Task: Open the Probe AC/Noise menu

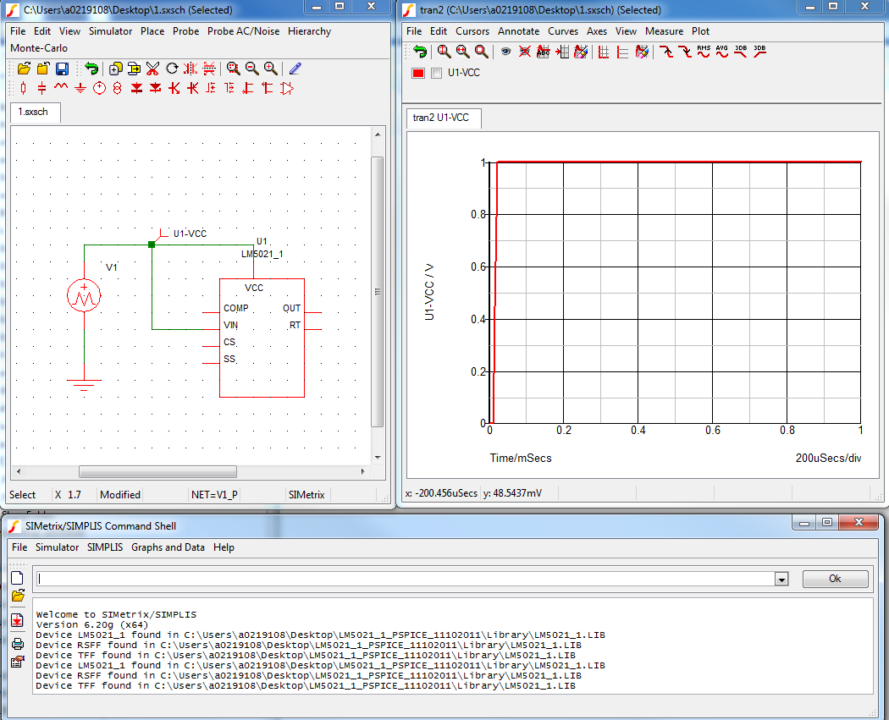Action: [x=243, y=31]
